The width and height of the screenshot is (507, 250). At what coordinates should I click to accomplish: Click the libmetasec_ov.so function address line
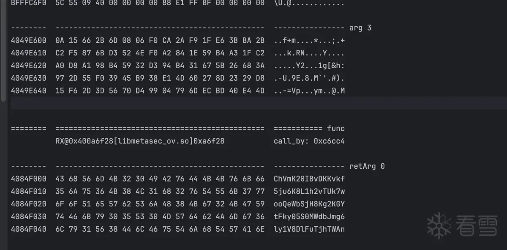click(x=140, y=141)
